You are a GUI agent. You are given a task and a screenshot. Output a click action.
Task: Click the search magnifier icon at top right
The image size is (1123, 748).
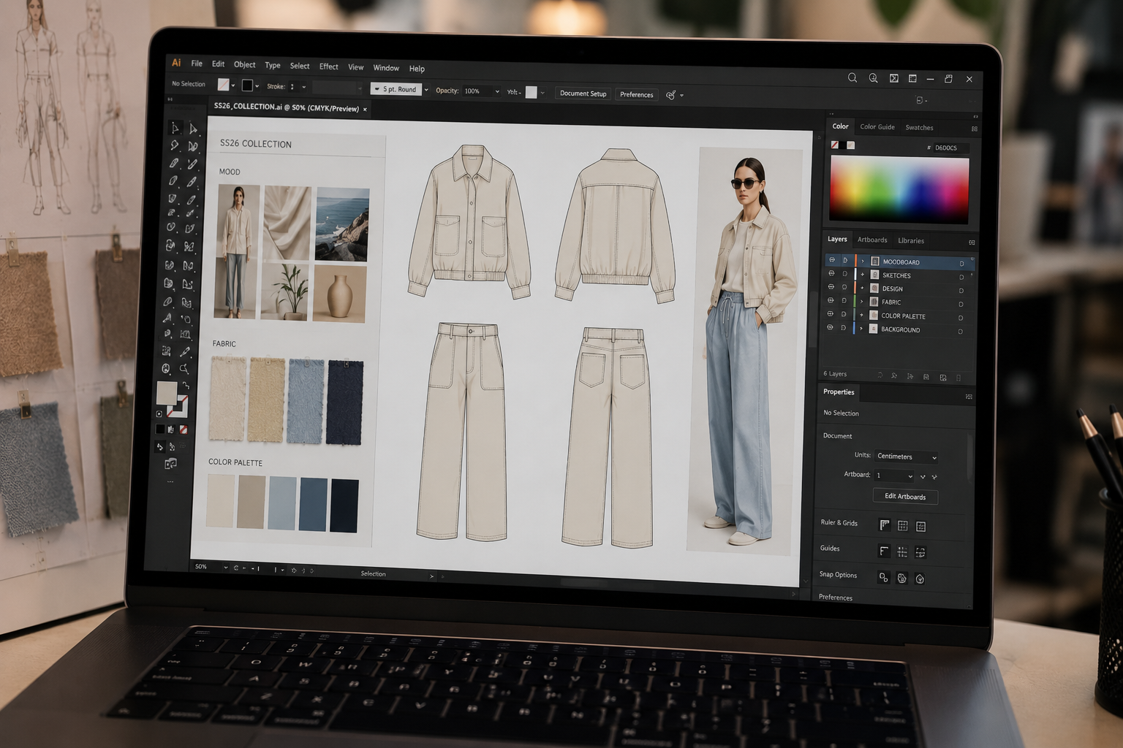(x=852, y=77)
